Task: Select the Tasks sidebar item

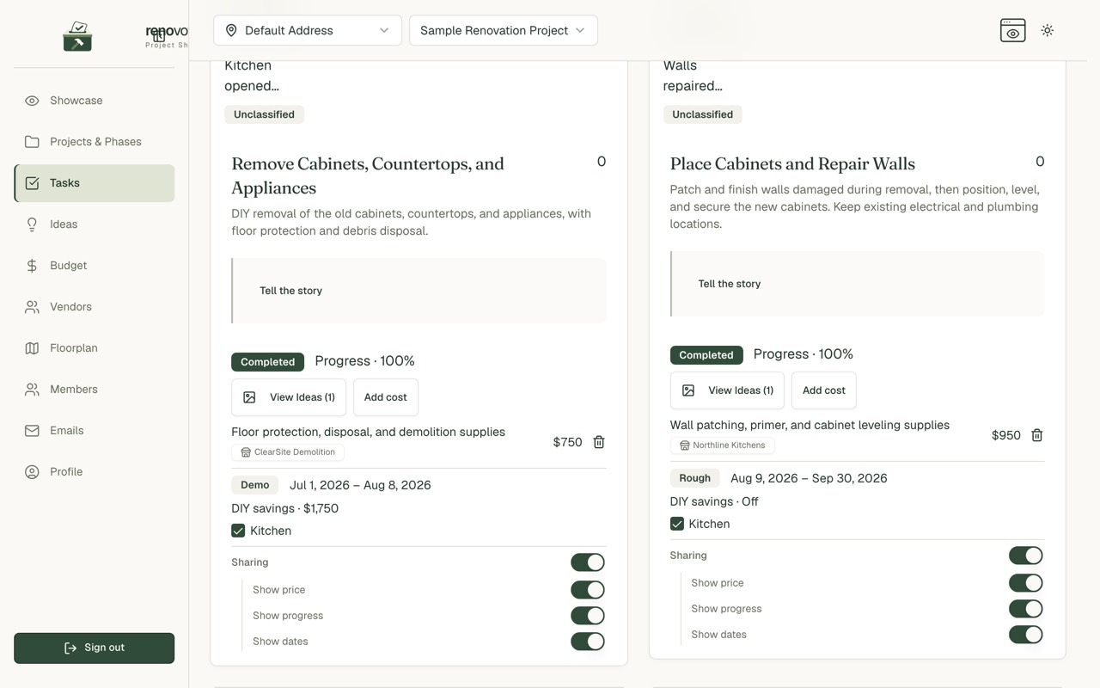Action: [94, 183]
